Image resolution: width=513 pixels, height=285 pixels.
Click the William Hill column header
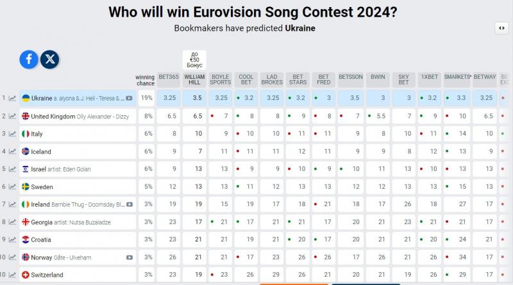click(195, 79)
